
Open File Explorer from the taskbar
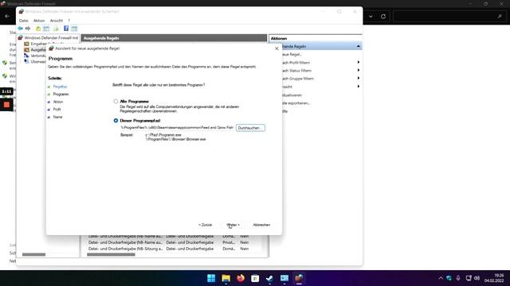tap(226, 278)
